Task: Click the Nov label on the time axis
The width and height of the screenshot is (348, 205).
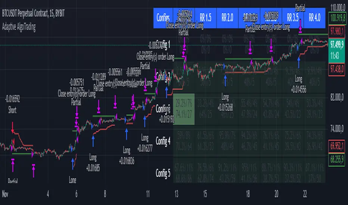Action: [x=5, y=194]
